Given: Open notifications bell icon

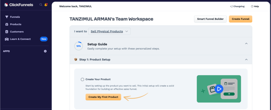Looking at the screenshot, I should point(46,5).
